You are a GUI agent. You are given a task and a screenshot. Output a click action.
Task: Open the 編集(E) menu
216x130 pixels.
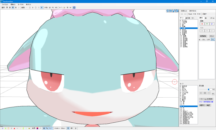point(13,4)
